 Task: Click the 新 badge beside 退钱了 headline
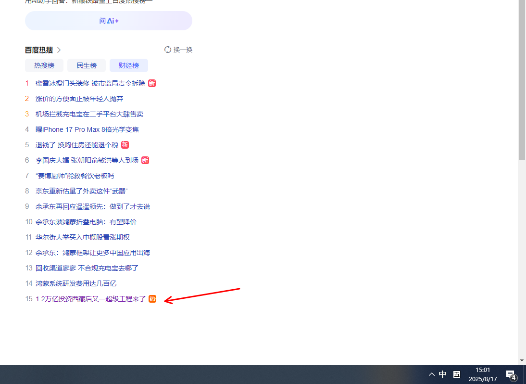[125, 145]
